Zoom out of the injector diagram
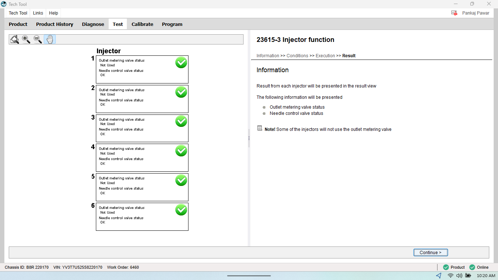The height and width of the screenshot is (280, 498). (x=38, y=39)
